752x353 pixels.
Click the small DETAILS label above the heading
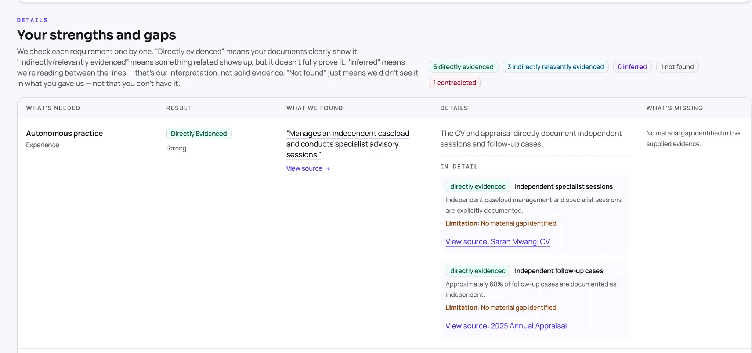pos(32,20)
